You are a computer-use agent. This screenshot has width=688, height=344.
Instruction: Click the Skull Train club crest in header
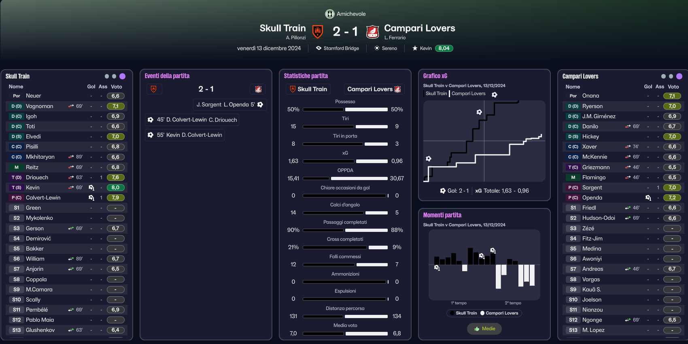click(318, 31)
